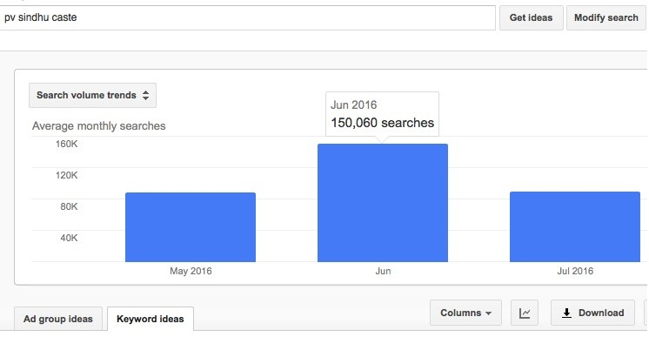
Task: Click the pv sindhu caste search field
Action: click(247, 17)
